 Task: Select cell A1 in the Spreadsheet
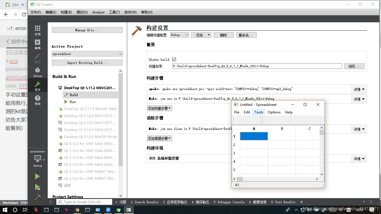[x=254, y=136]
